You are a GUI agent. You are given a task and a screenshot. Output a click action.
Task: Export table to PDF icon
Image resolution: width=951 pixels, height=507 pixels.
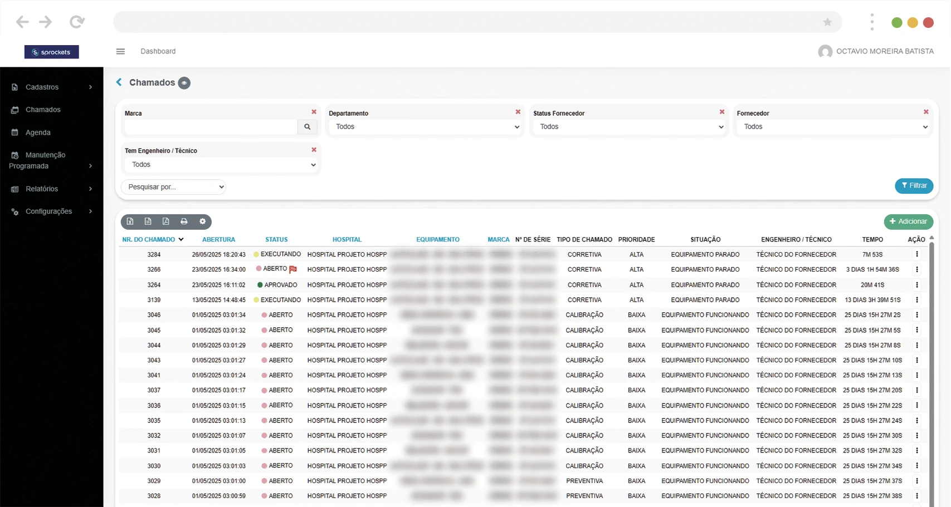click(x=166, y=221)
